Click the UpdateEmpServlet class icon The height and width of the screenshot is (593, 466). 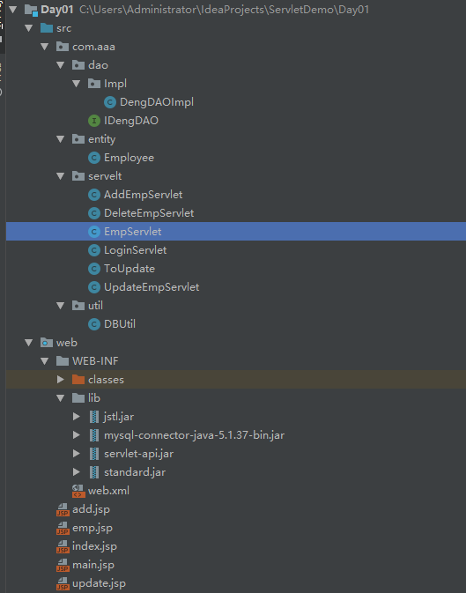click(x=94, y=287)
